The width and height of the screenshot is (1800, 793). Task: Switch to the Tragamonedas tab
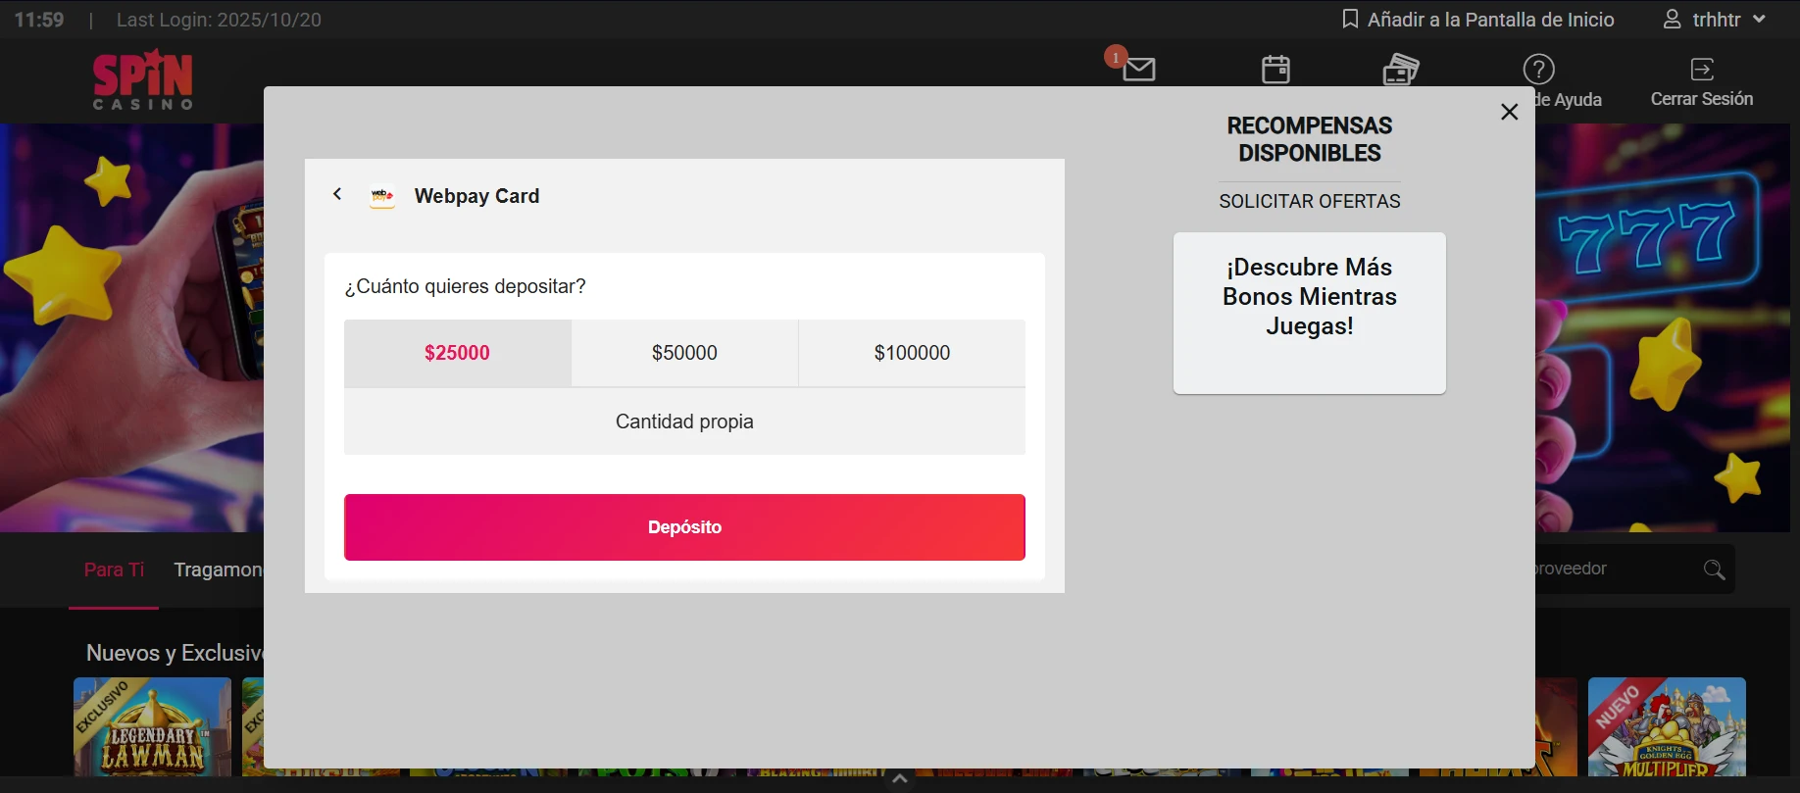pos(218,570)
